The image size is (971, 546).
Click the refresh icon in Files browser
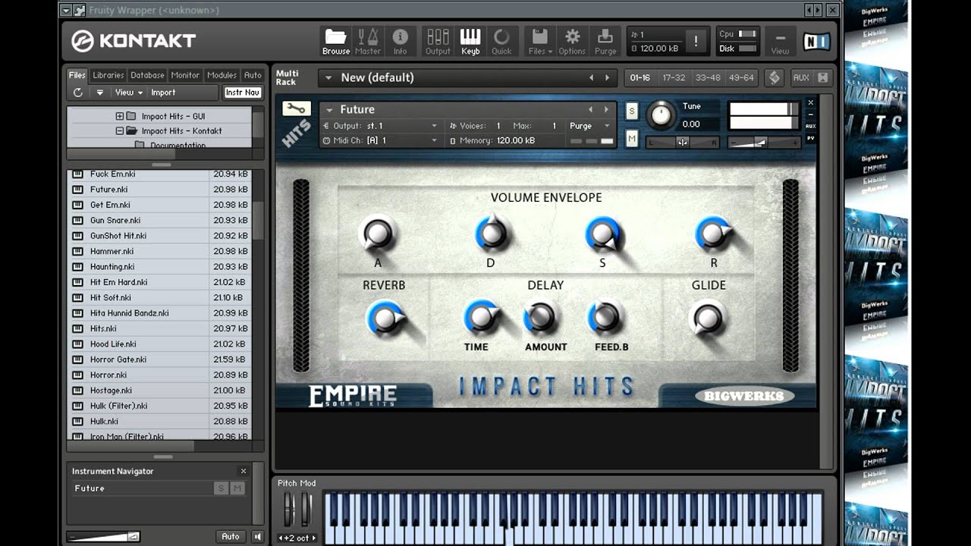(x=77, y=93)
